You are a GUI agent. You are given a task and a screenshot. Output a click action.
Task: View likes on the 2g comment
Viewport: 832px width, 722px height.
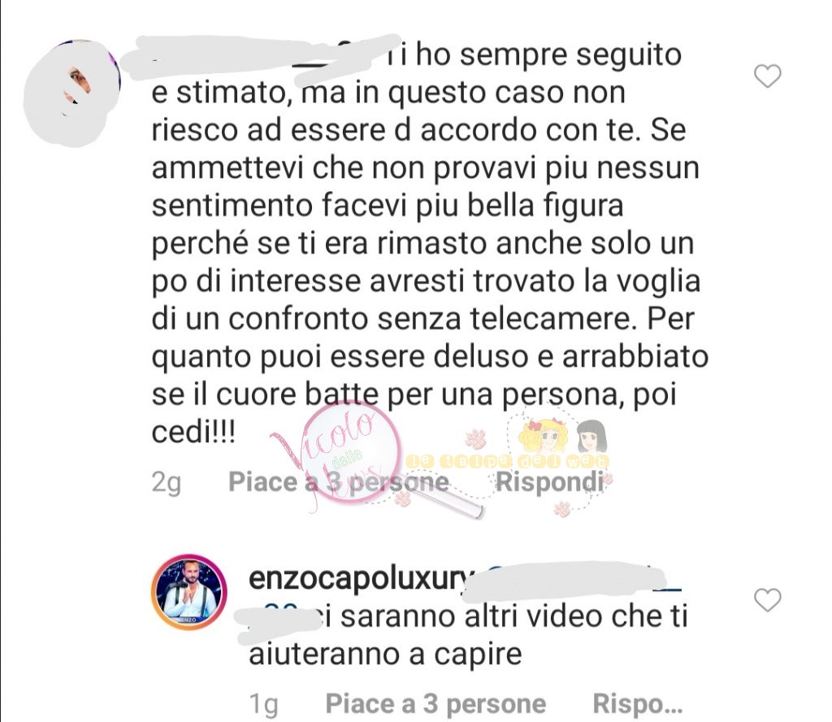(339, 482)
